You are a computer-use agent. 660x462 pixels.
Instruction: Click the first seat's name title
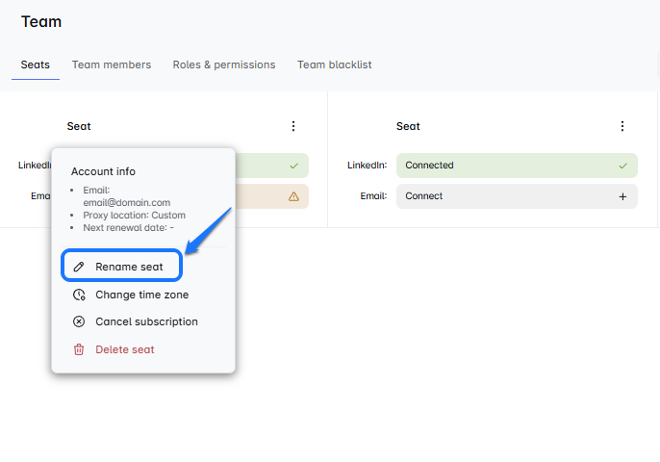79,126
